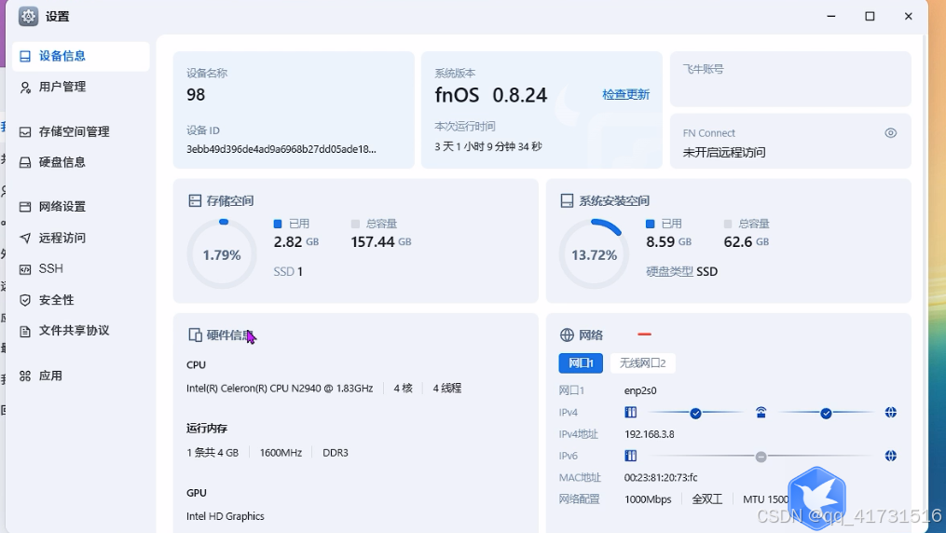This screenshot has width=946, height=533.
Task: Click the 硬件信息 panel icon
Action: [x=195, y=335]
